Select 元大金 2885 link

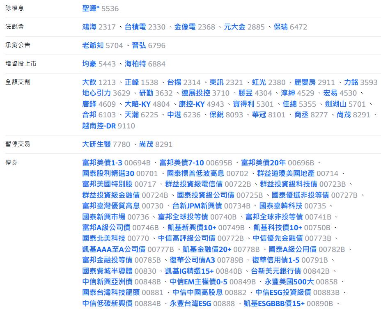pyautogui.click(x=244, y=27)
